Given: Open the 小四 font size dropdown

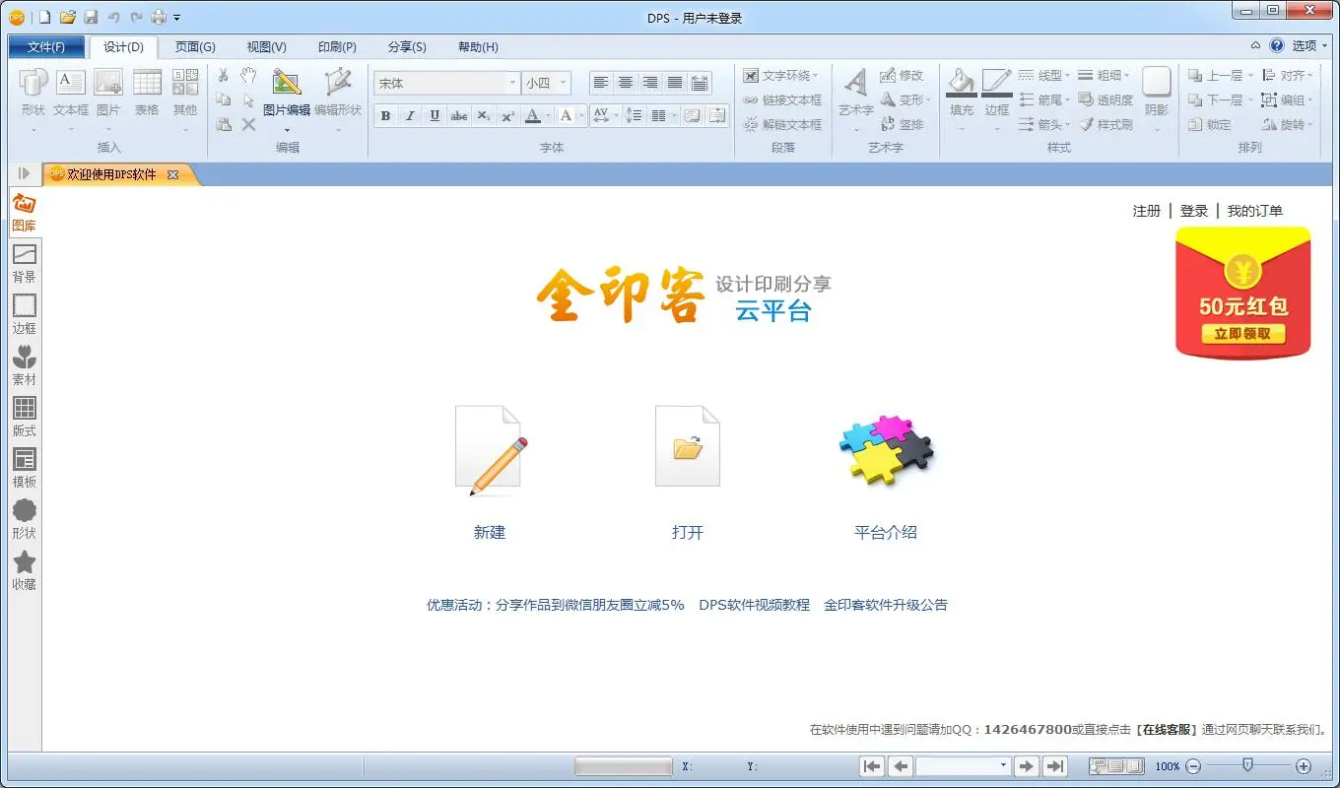Looking at the screenshot, I should [x=564, y=83].
